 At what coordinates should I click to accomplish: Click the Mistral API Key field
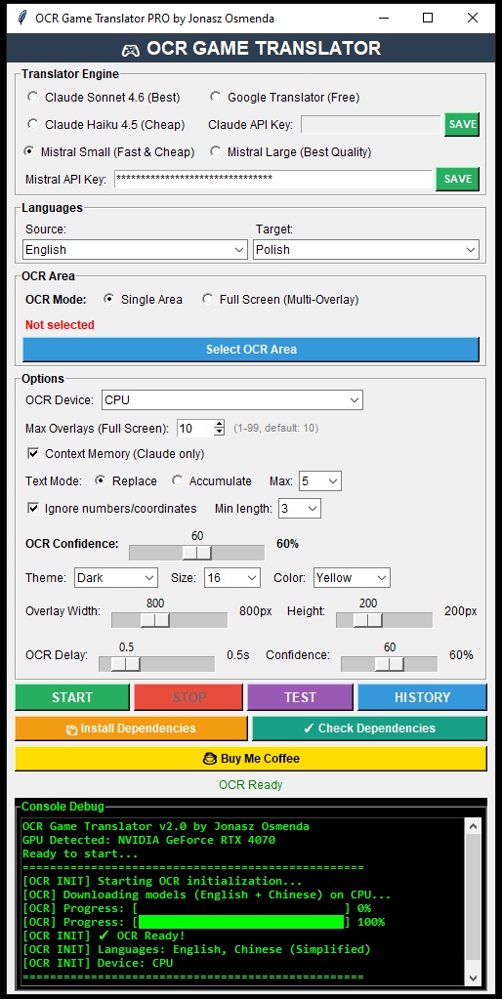pyautogui.click(x=273, y=179)
